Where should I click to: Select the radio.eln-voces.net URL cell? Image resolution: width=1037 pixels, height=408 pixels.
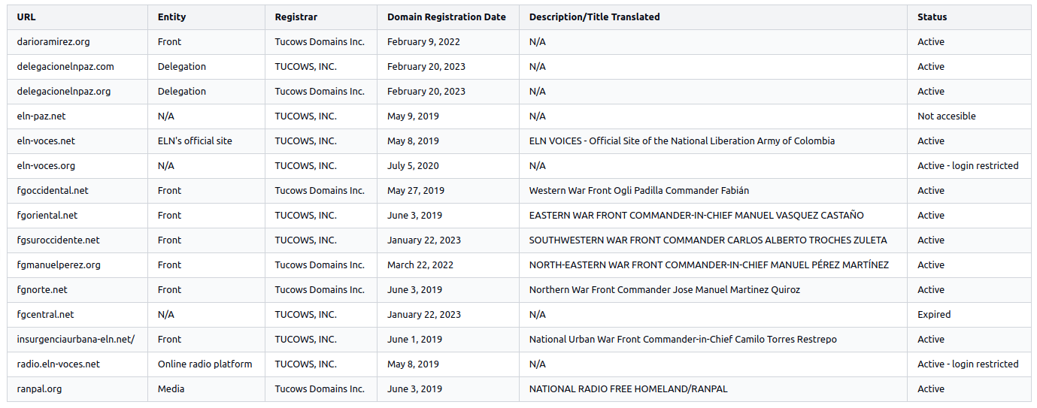(x=77, y=364)
